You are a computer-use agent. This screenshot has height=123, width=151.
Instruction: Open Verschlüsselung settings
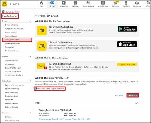click(x=11, y=92)
